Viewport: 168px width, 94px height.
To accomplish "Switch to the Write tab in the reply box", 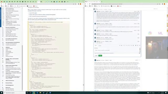I will click(x=96, y=46).
